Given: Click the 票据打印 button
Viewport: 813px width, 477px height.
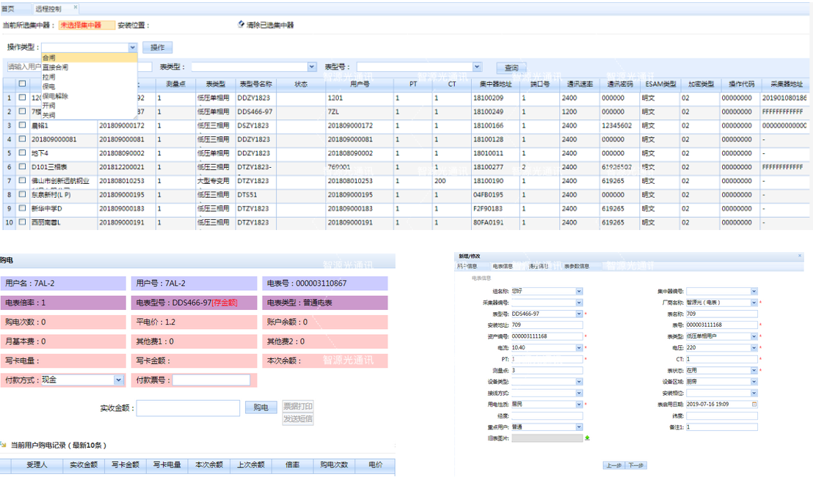Looking at the screenshot, I should click(x=298, y=406).
